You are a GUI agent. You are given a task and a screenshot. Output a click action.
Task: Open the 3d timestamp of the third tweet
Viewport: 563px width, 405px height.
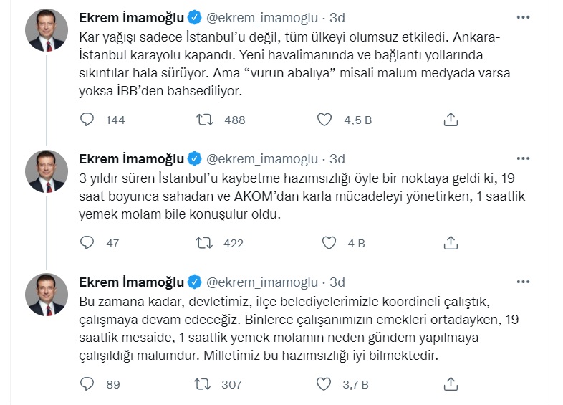click(337, 282)
